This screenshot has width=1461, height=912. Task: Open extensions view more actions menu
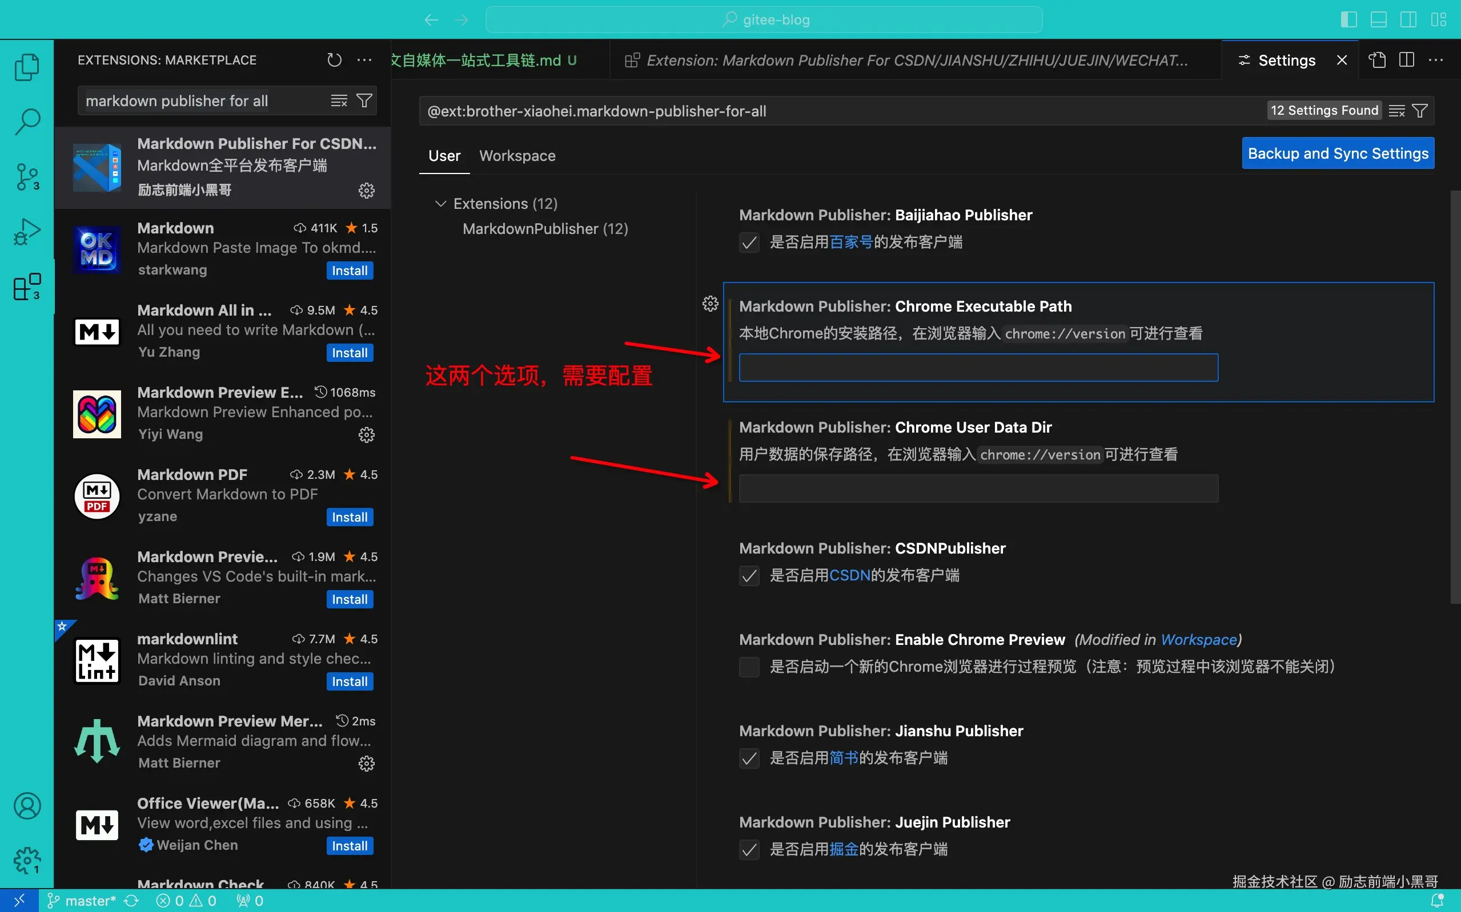coord(364,60)
